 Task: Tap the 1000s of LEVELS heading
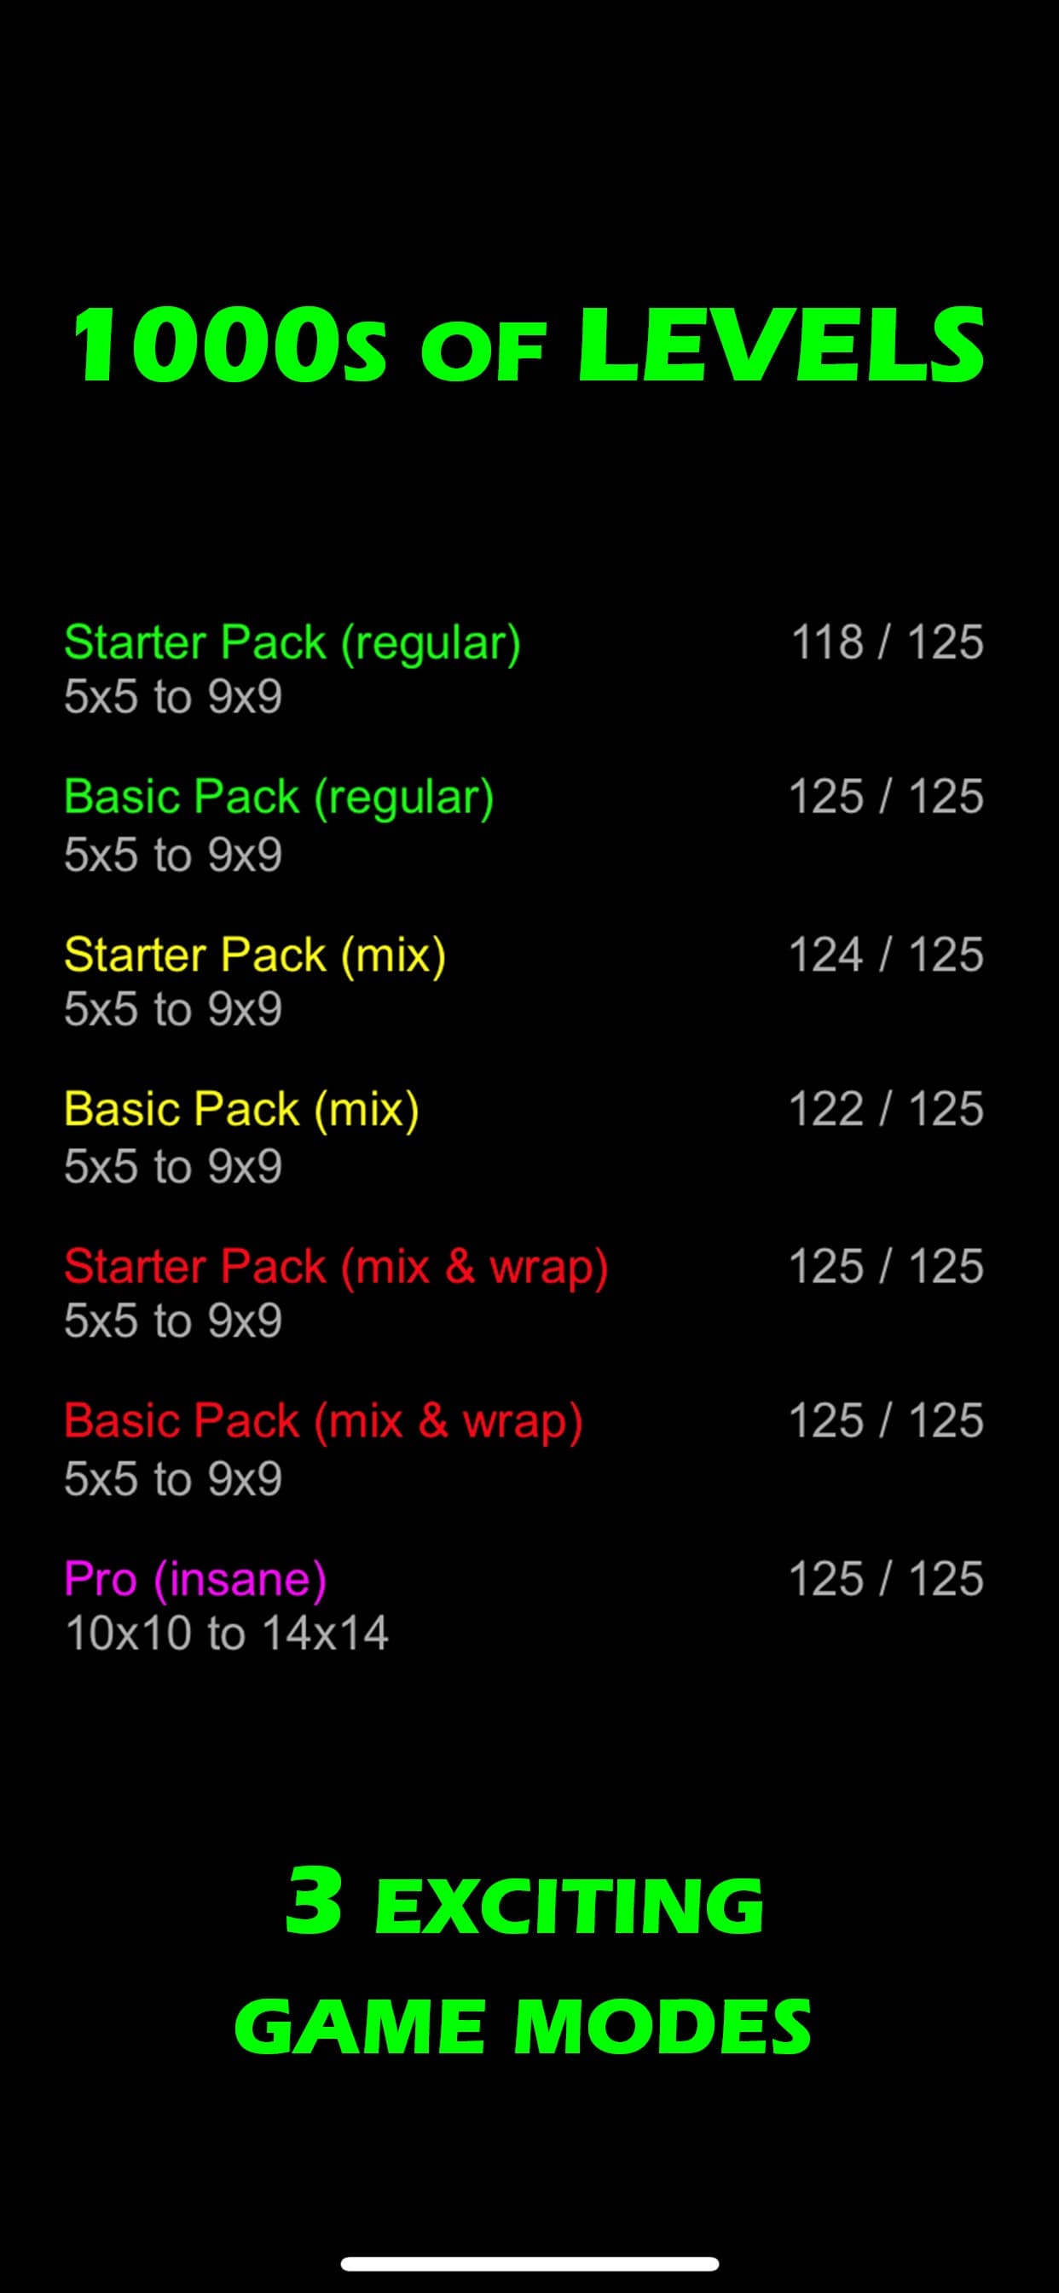point(529,345)
